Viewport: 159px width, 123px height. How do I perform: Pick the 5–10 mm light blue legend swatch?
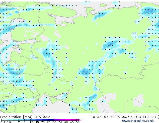point(27,120)
